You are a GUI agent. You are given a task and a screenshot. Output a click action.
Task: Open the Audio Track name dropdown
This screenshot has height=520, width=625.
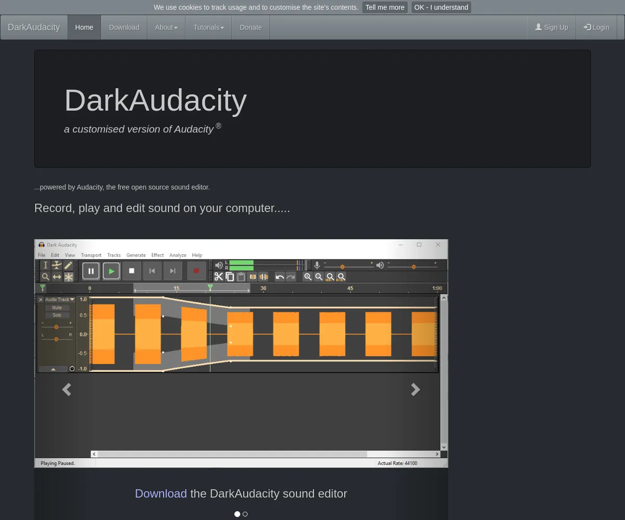pos(60,300)
